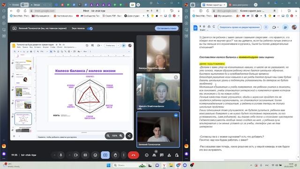Bookmark the Meet page
Viewport: 300px width, 169px height.
pyautogui.click(x=157, y=11)
